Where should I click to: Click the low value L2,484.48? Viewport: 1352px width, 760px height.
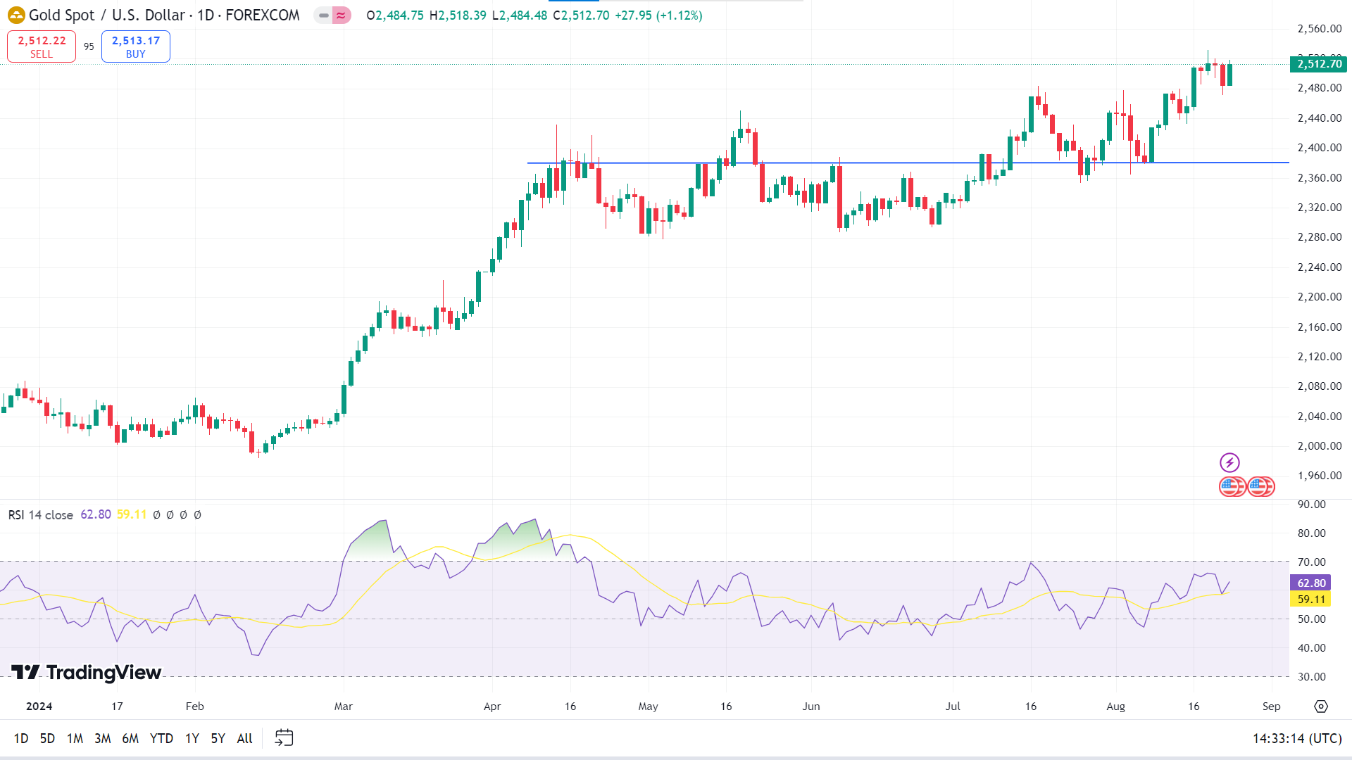pyautogui.click(x=519, y=15)
